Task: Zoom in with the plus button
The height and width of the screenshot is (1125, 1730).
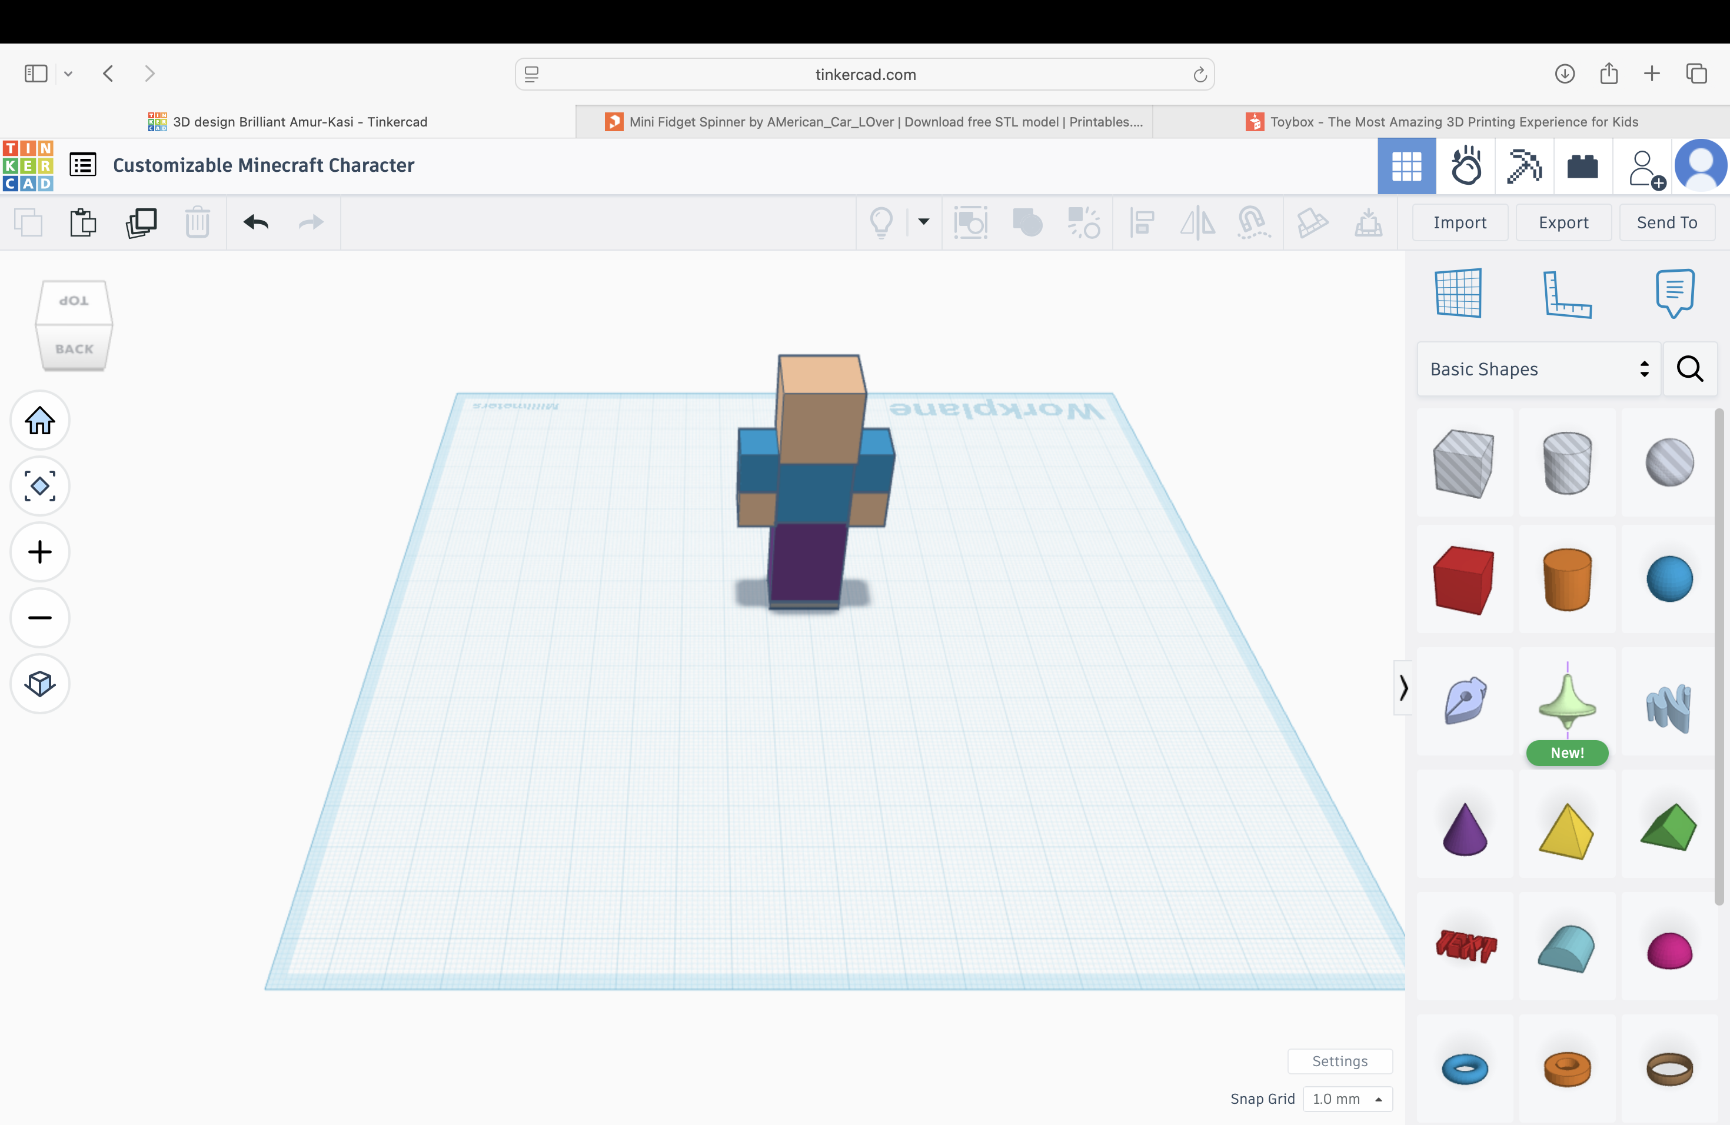Action: click(40, 551)
